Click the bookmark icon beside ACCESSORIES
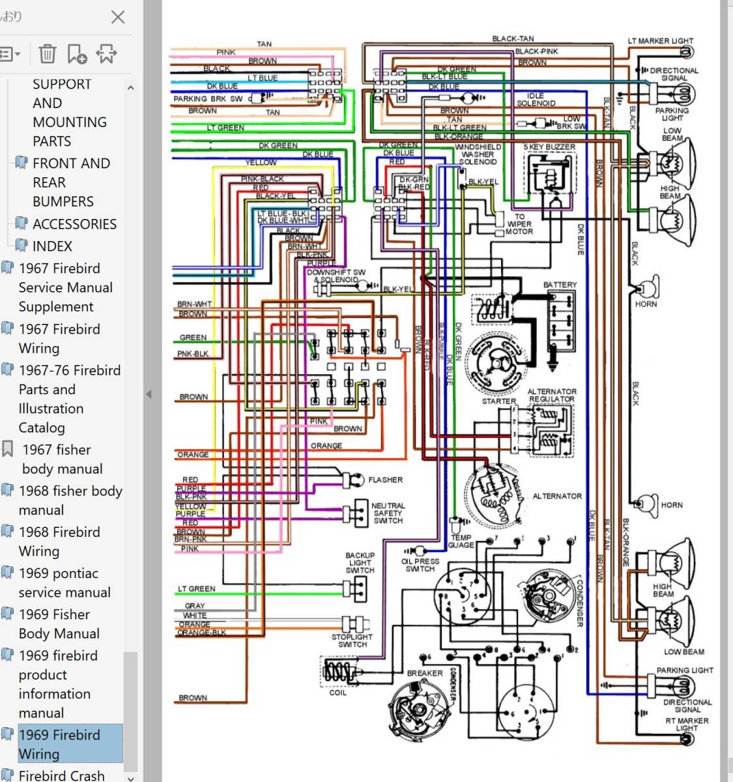Image resolution: width=733 pixels, height=782 pixels. 22,224
